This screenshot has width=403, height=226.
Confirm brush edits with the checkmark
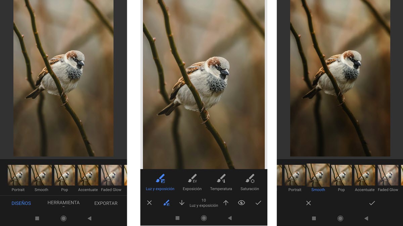click(258, 203)
